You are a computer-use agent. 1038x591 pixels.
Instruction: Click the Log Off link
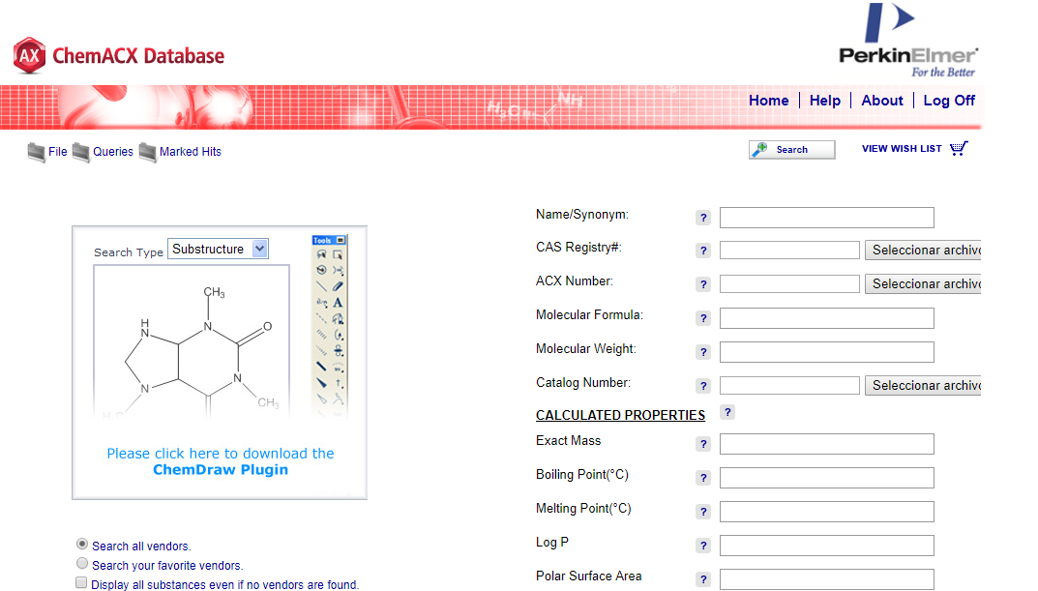click(x=949, y=101)
